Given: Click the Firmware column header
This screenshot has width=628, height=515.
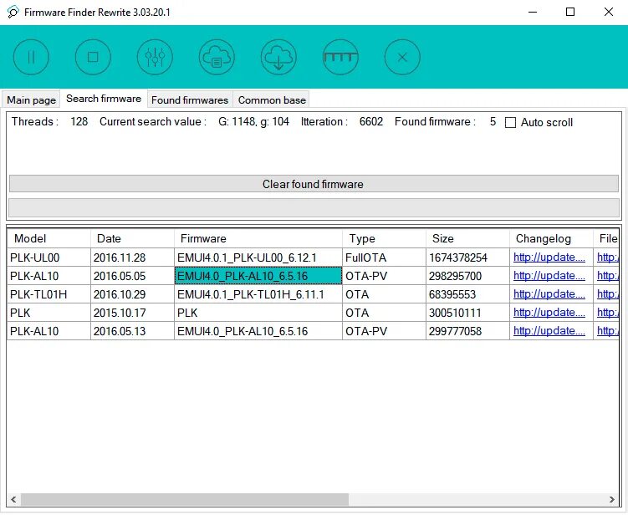Looking at the screenshot, I should click(x=258, y=238).
